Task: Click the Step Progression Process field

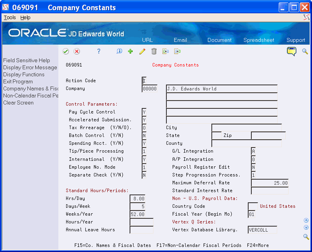Action: tap(253, 175)
